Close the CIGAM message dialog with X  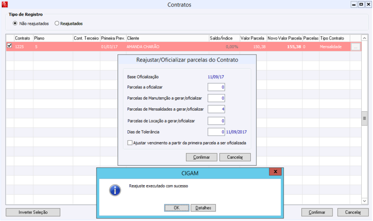[x=275, y=172]
